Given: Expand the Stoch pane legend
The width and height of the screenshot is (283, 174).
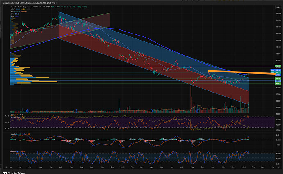Looking at the screenshot, I should [x=13, y=151].
